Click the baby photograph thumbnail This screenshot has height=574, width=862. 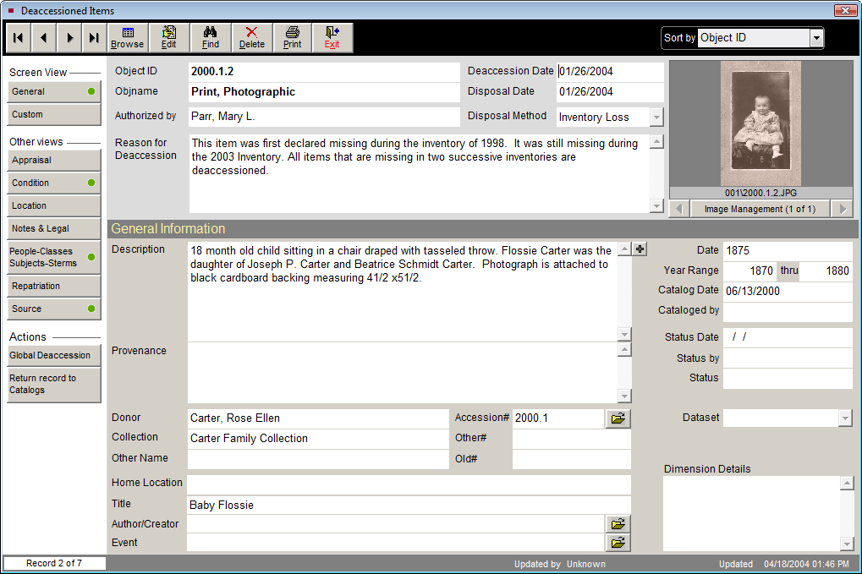click(x=760, y=123)
